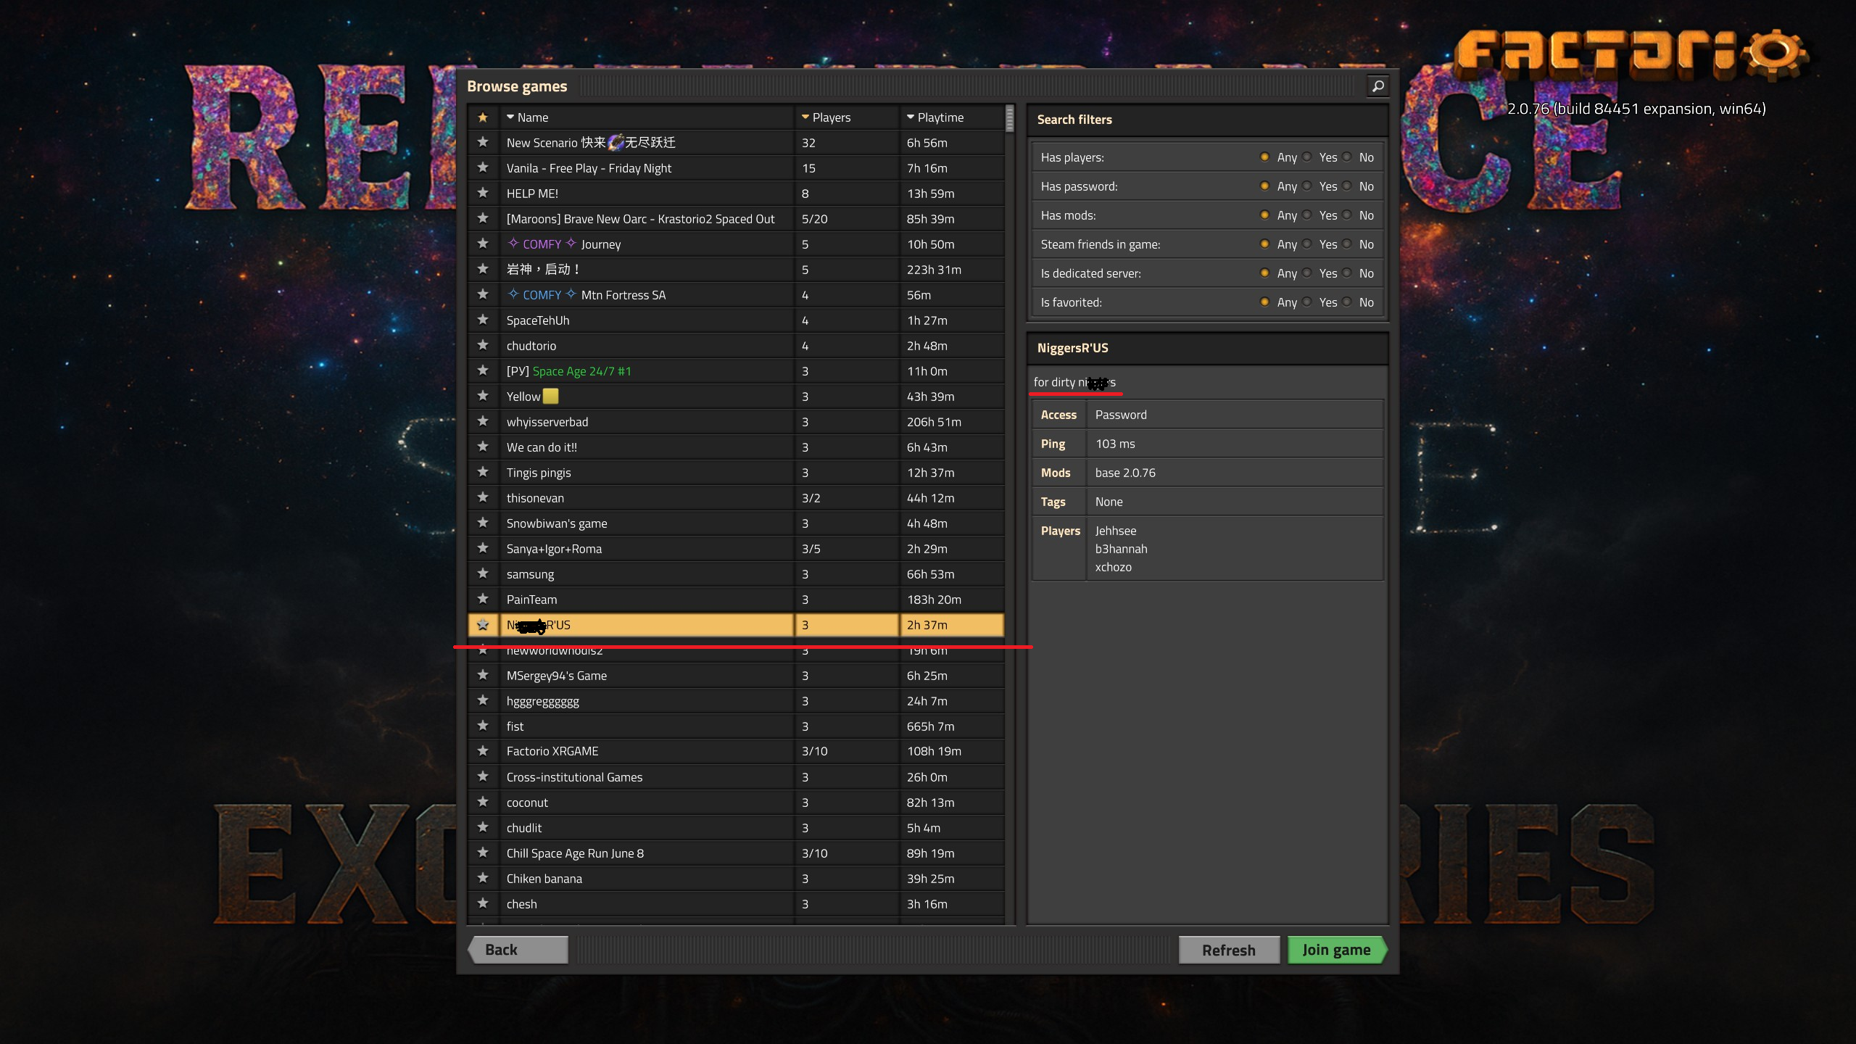Image resolution: width=1856 pixels, height=1044 pixels.
Task: Click the Back button
Action: (518, 950)
